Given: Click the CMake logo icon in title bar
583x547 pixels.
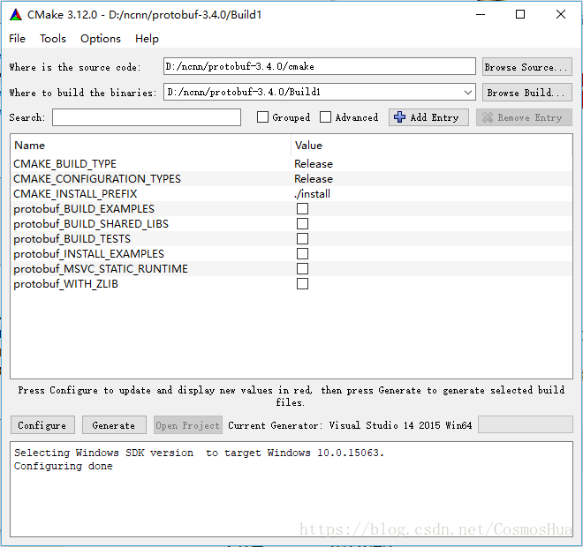Looking at the screenshot, I should (16, 15).
